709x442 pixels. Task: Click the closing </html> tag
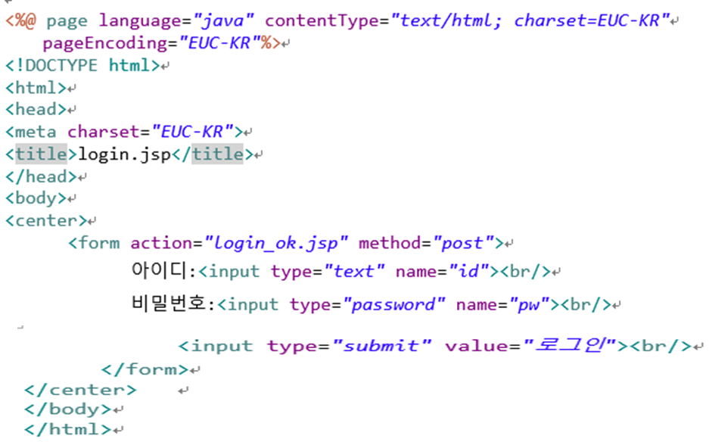(68, 429)
